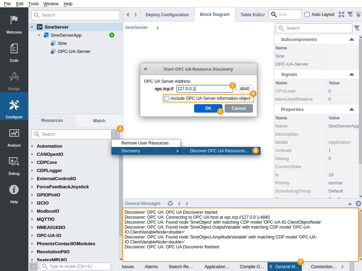Enable Include OPC UA Server information object
The image size is (362, 271).
(167, 99)
